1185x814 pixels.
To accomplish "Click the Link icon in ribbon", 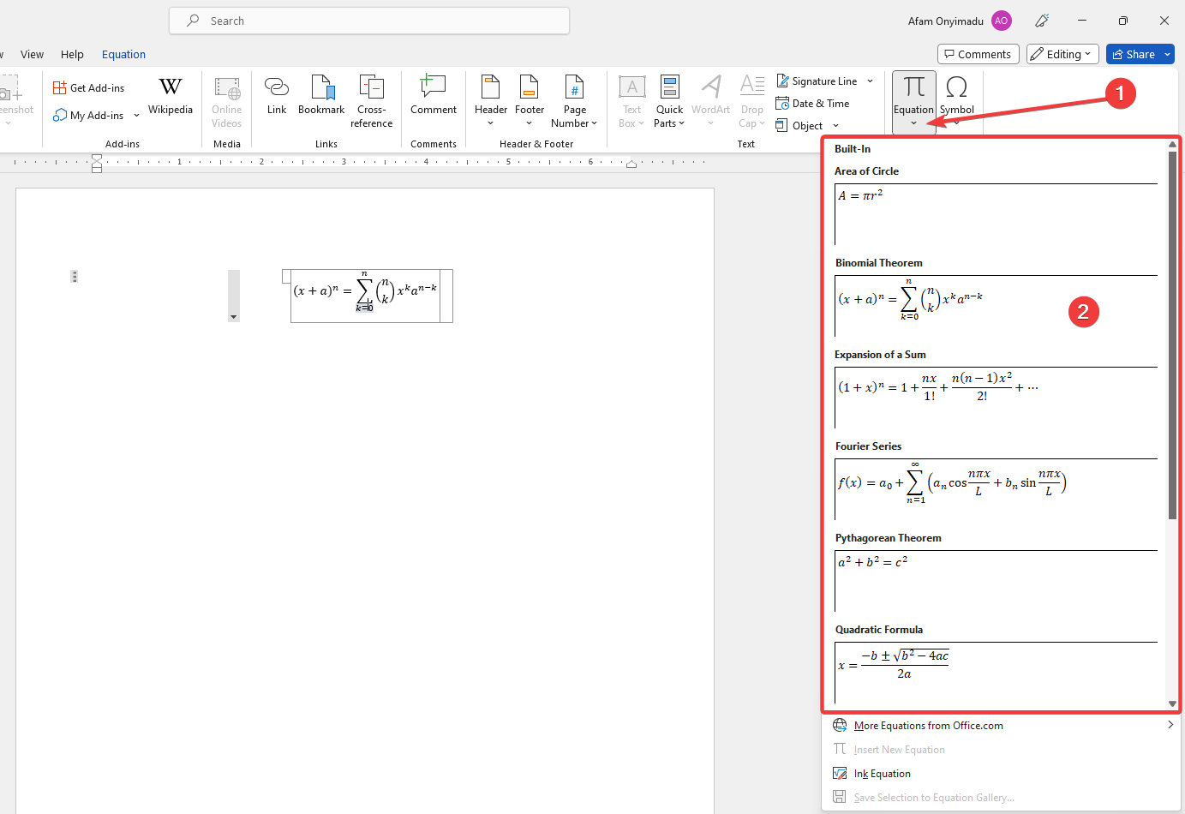I will point(276,96).
